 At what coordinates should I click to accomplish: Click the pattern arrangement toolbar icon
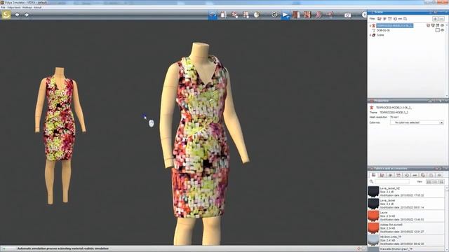246,15
